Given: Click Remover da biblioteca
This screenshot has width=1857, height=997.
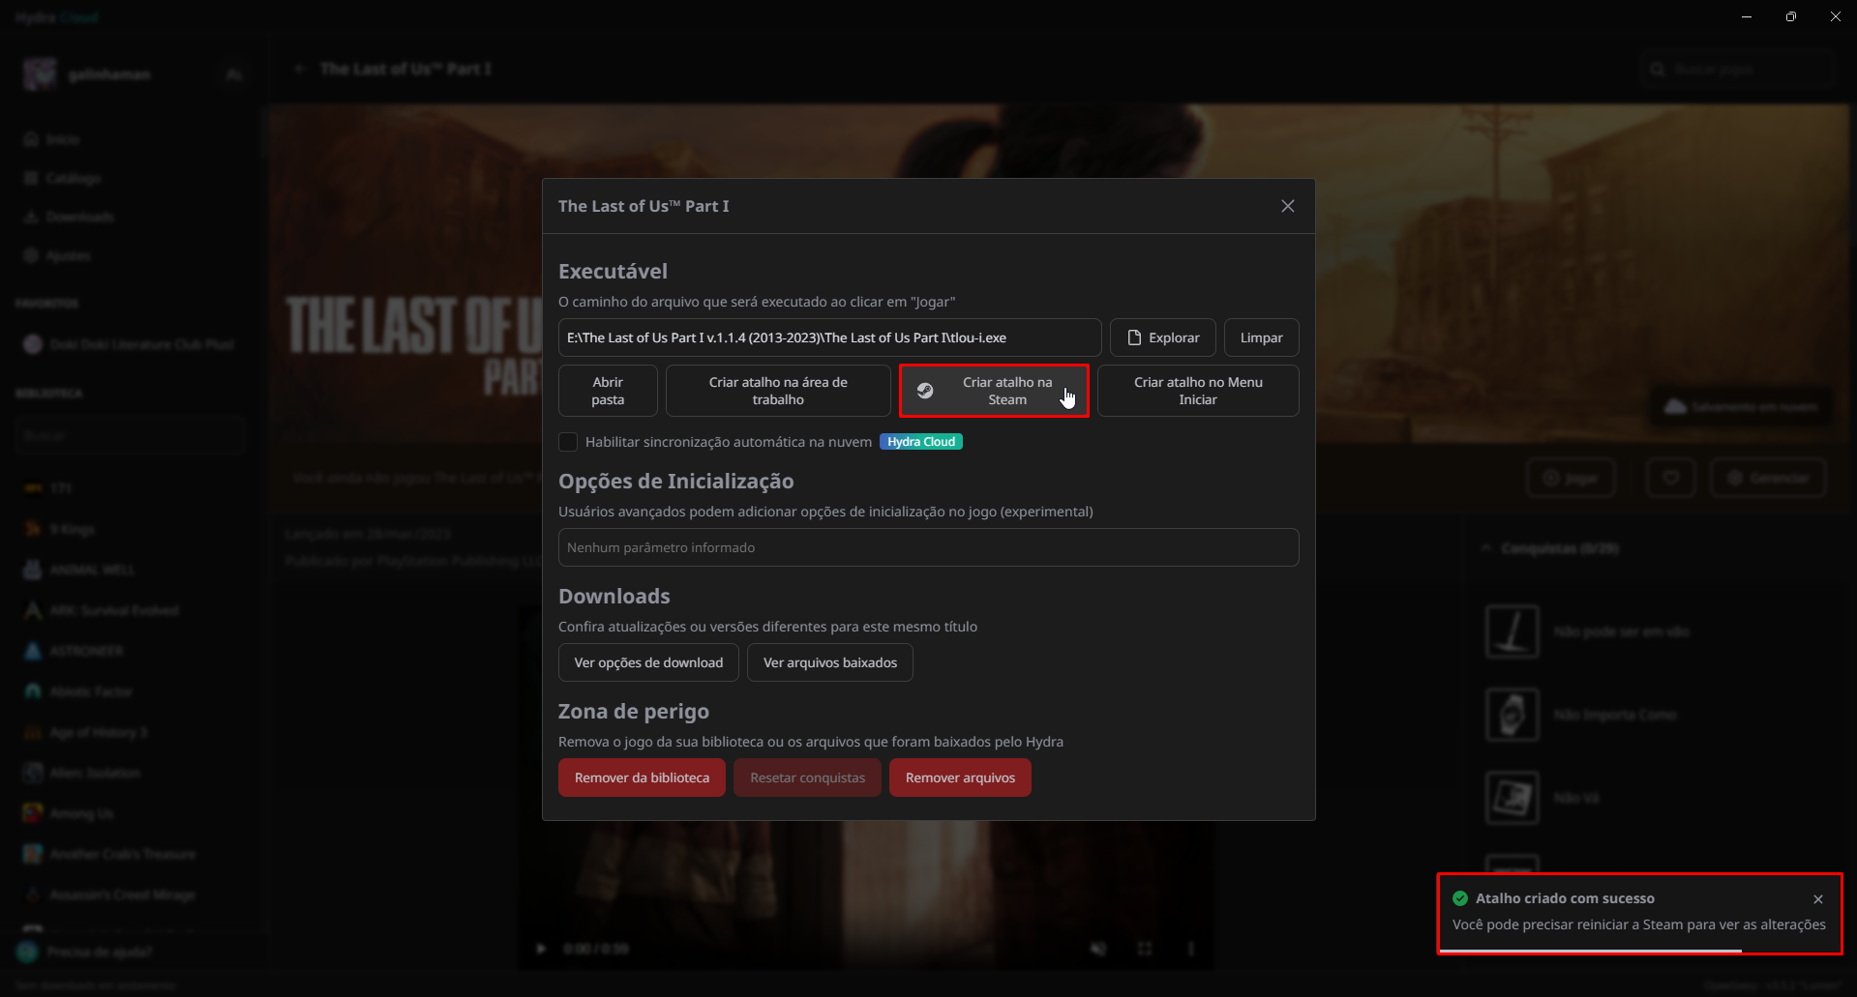Looking at the screenshot, I should (641, 777).
